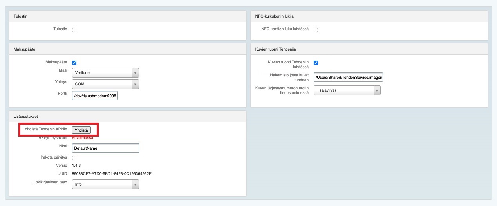Enable NFC-korttien luku käytössä checkbox
The width and height of the screenshot is (497, 206).
(x=316, y=30)
